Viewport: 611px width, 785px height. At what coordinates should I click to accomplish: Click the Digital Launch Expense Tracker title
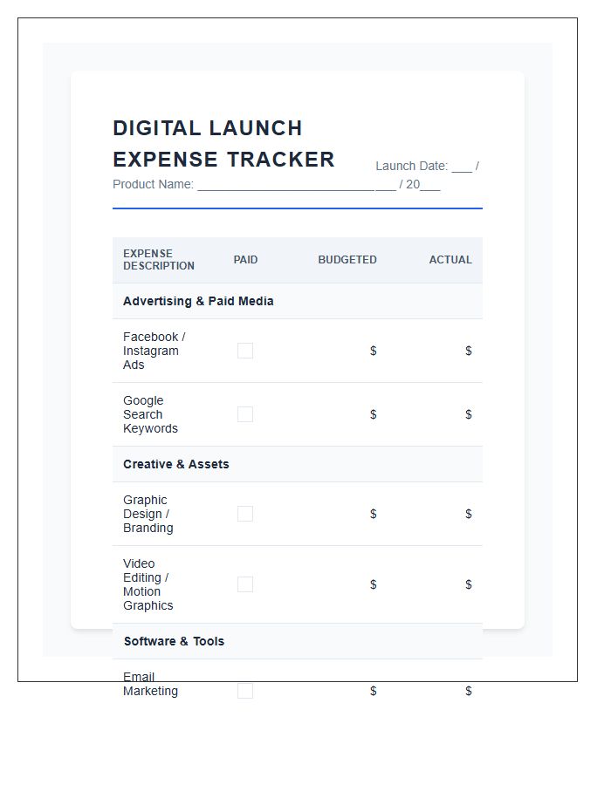[223, 144]
